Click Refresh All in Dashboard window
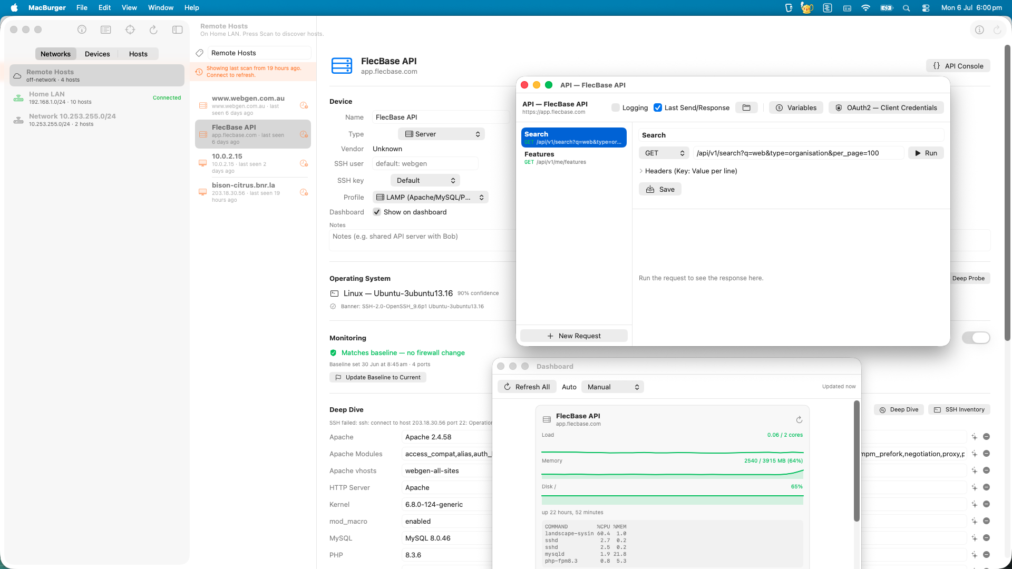Screen dimensions: 1012x569 point(527,387)
